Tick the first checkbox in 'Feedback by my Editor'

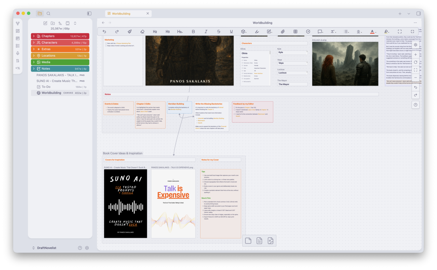coord(234,107)
